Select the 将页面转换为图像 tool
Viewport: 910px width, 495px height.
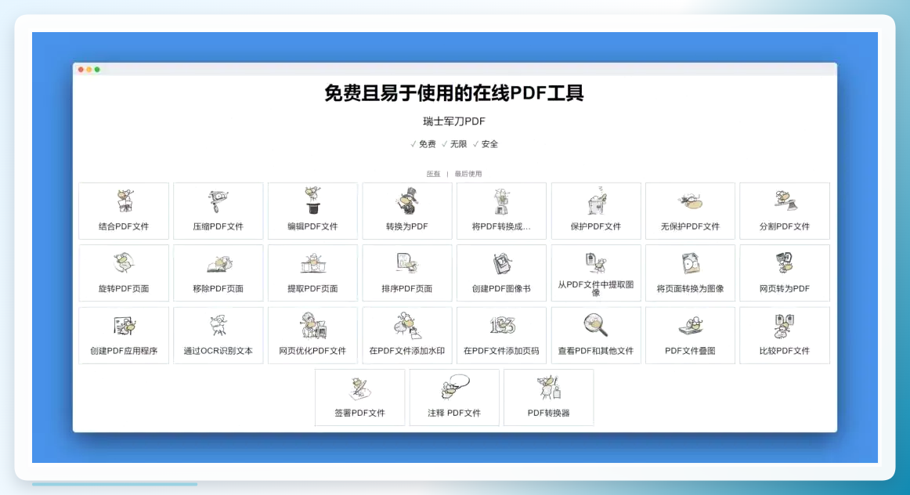(x=690, y=273)
